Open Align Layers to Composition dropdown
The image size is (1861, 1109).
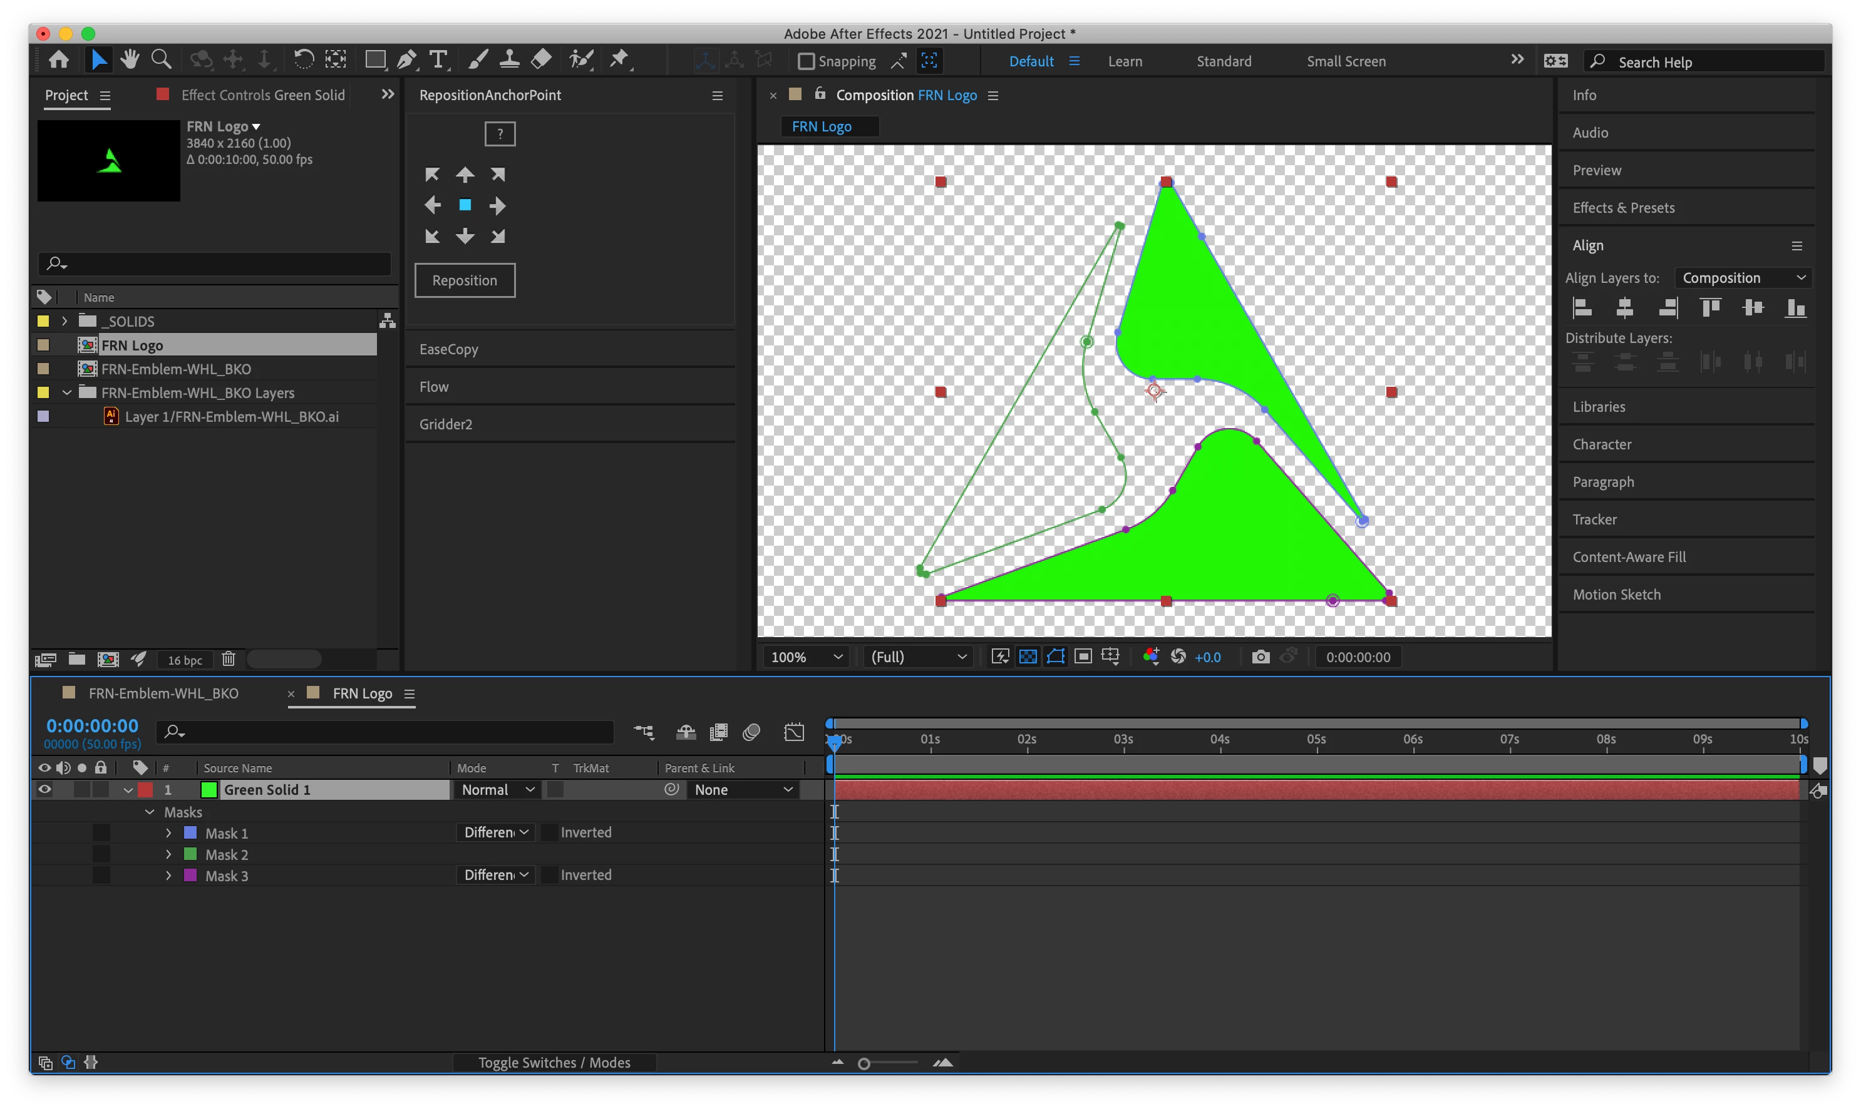(x=1742, y=278)
